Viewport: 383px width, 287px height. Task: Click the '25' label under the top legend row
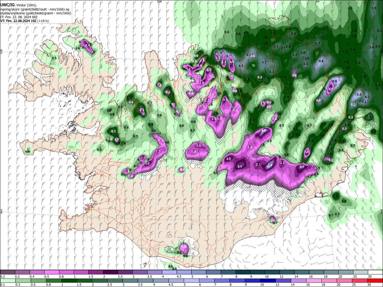click(355, 277)
